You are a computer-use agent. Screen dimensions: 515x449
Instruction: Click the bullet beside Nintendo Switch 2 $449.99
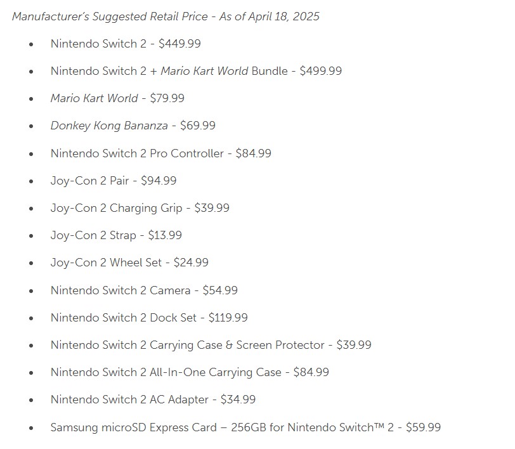coord(31,44)
